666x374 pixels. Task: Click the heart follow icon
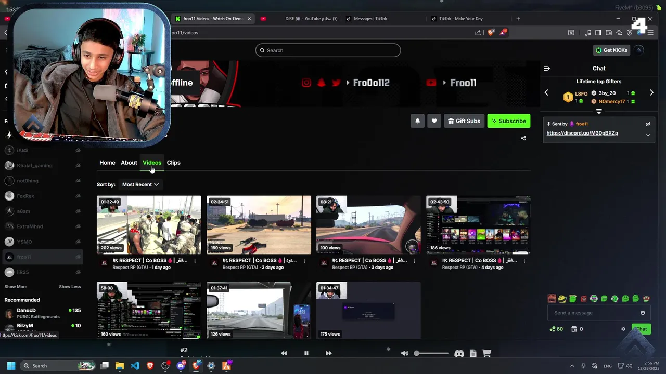(x=434, y=121)
